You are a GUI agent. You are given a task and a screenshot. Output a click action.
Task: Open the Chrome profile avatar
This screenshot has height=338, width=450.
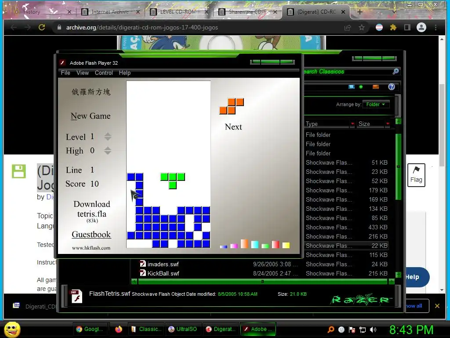(421, 27)
